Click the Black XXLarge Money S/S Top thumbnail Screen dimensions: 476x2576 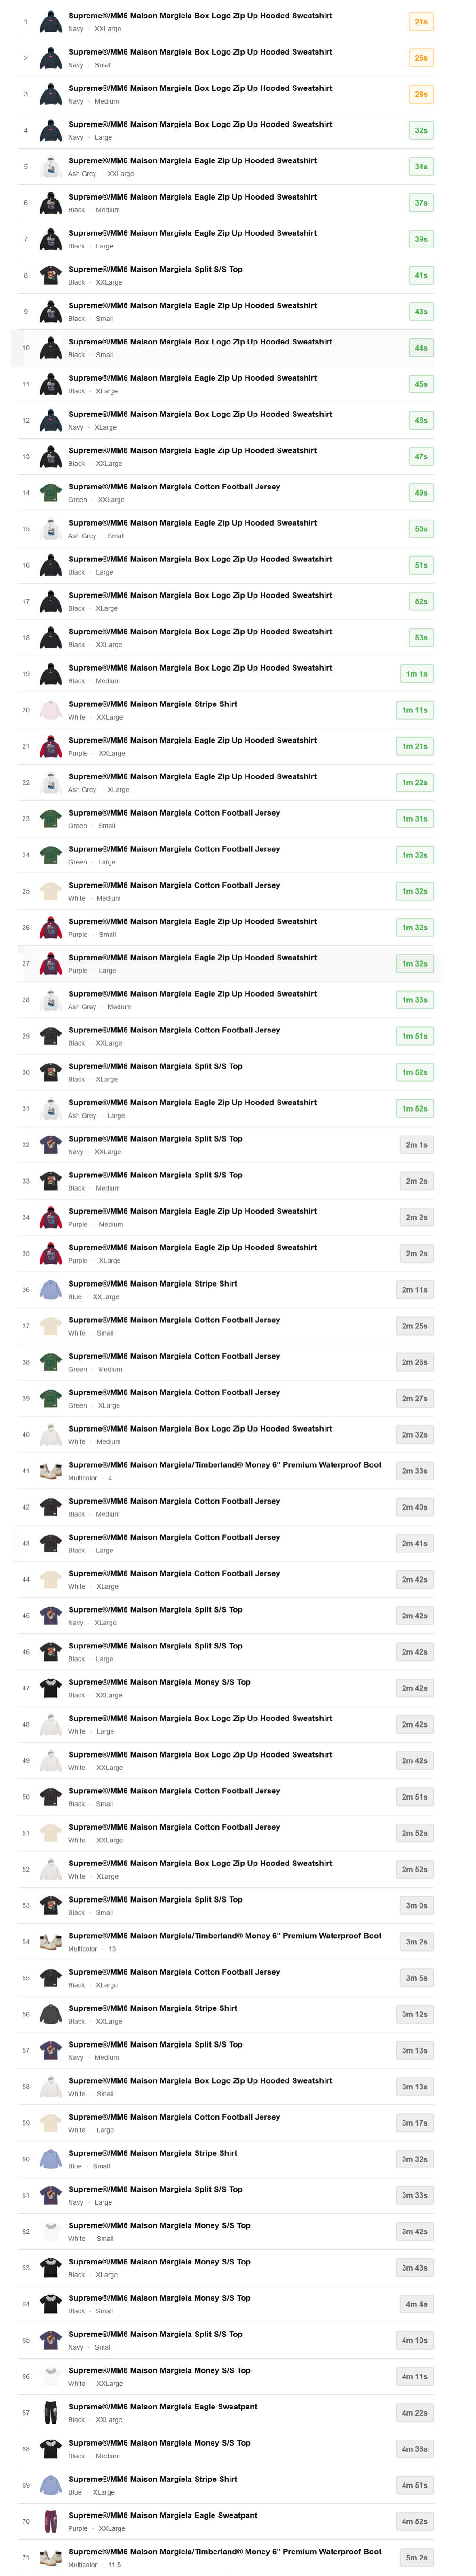pyautogui.click(x=50, y=1688)
